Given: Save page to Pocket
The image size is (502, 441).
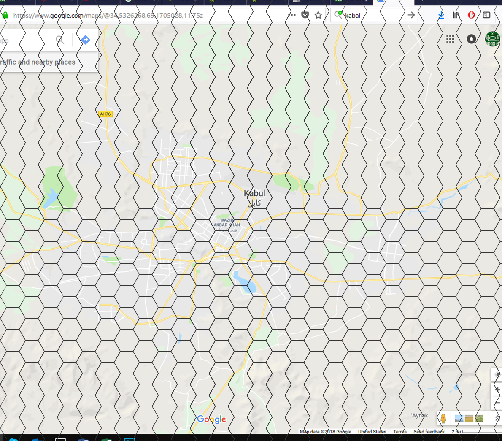Looking at the screenshot, I should click(x=305, y=15).
